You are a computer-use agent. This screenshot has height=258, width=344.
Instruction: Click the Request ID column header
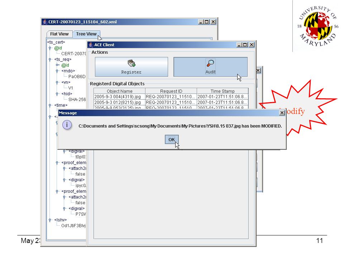171,91
